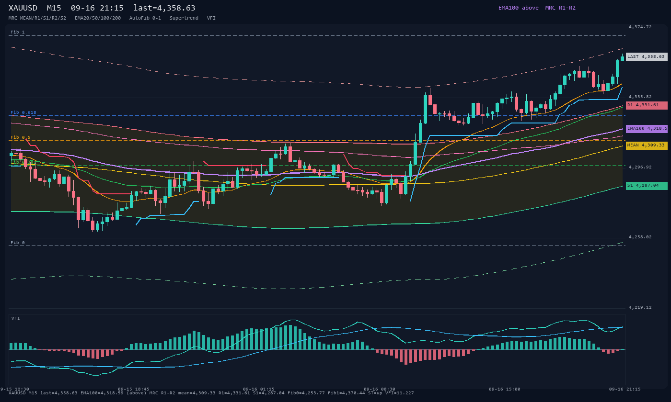Click the yellow 'MEAN 4,309.33' price tag
Image resolution: width=671 pixels, height=402 pixels.
pyautogui.click(x=647, y=145)
